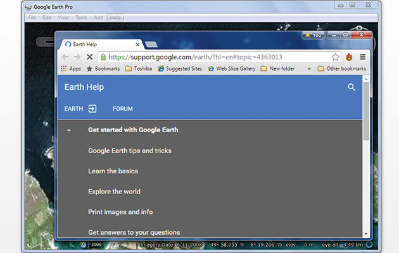Click the browser forward arrow
Screen dimensions: 399x253
(77, 57)
